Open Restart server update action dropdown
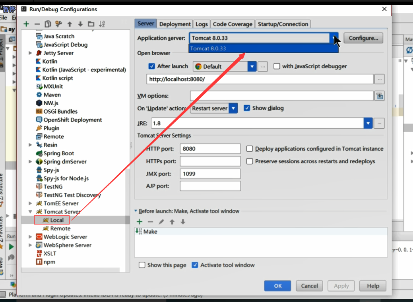Screen dimensions: 413x302 pyautogui.click(x=233, y=108)
